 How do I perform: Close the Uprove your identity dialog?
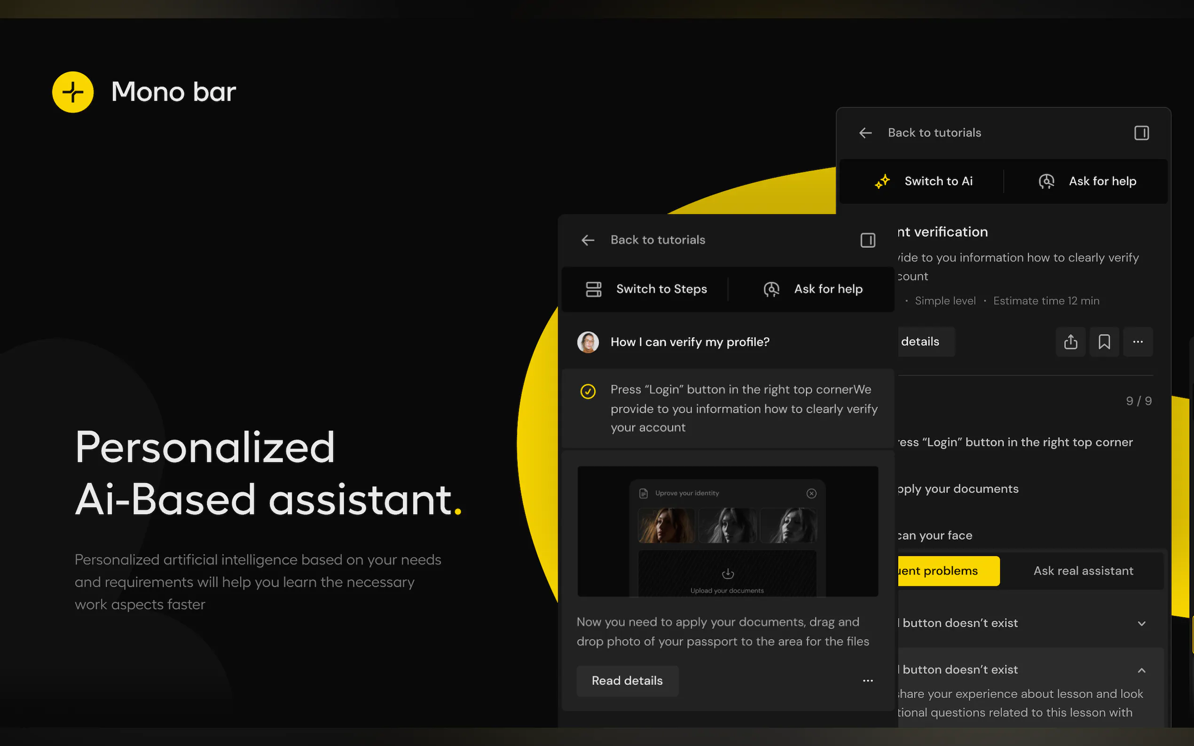coord(811,493)
